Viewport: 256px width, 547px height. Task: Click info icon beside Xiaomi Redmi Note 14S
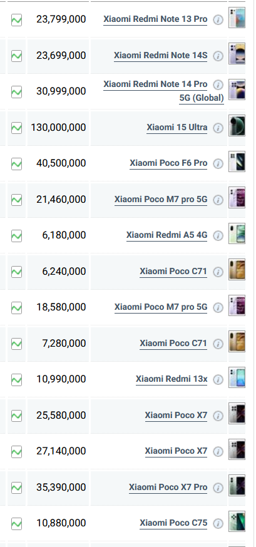pyautogui.click(x=218, y=56)
